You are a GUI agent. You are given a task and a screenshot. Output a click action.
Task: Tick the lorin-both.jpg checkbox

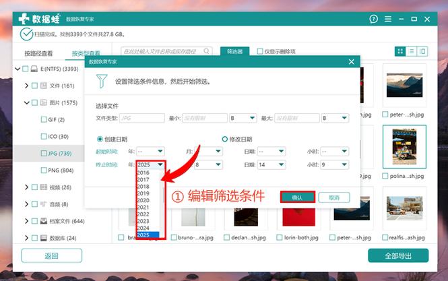click(x=280, y=238)
